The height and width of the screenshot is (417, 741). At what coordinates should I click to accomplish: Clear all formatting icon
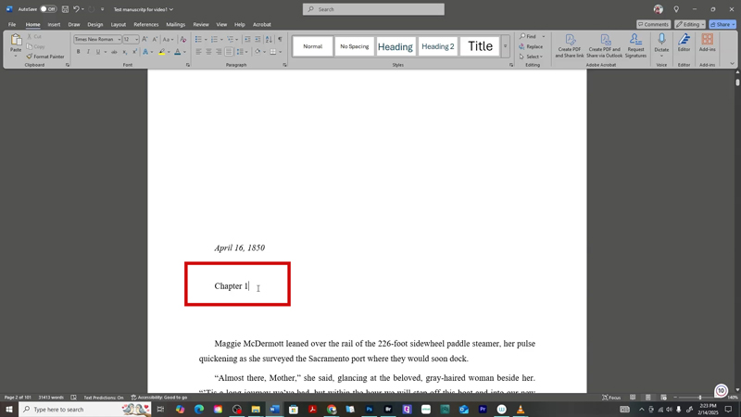click(x=182, y=39)
